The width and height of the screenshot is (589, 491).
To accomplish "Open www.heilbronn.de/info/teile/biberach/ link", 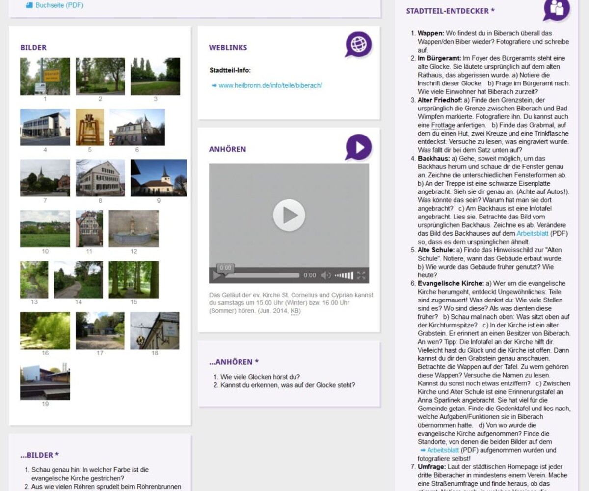I will (270, 85).
